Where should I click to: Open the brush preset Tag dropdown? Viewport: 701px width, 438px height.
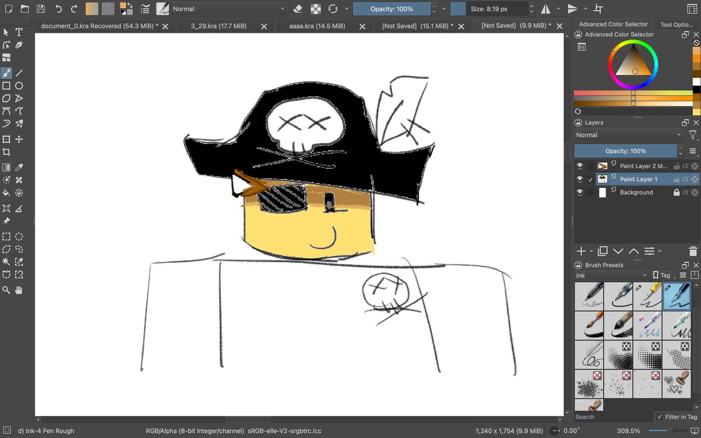pos(665,275)
